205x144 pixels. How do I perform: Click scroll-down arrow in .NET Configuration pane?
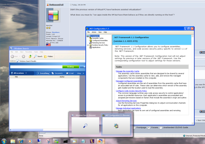(x=192, y=123)
